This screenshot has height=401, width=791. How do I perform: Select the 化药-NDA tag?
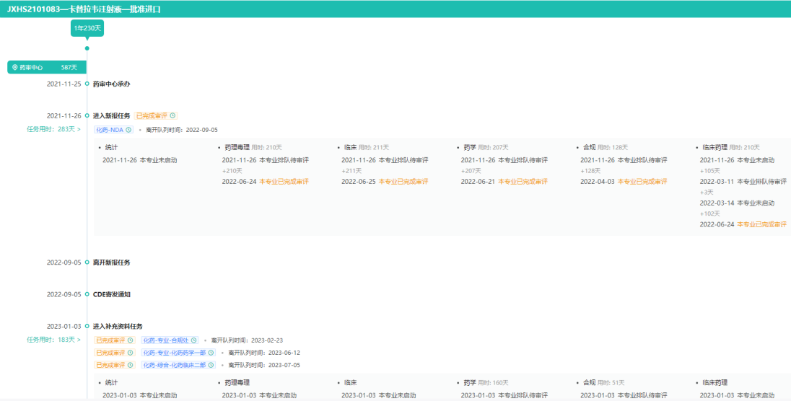pyautogui.click(x=110, y=130)
